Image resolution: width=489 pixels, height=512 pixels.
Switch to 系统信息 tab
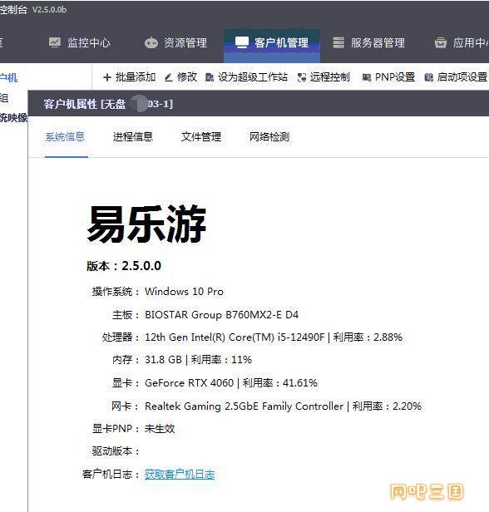click(x=65, y=136)
